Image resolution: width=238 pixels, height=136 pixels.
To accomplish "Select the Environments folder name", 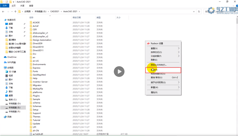I will [x=39, y=64].
